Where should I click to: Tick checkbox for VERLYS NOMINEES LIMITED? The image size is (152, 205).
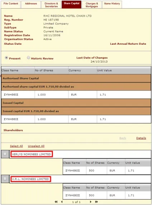point(5,154)
